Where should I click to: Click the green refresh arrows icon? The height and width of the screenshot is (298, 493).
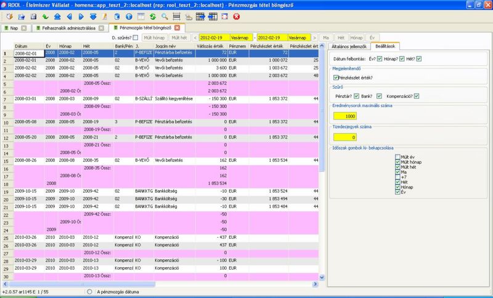pos(152,17)
